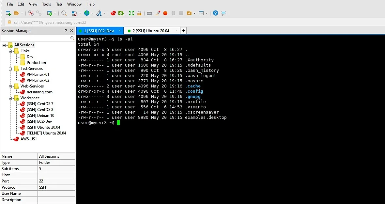
Task: Toggle full screen with green arrows icon
Action: pos(131,13)
